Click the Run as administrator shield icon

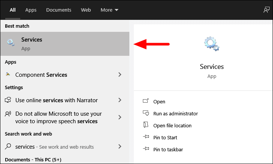146,113
